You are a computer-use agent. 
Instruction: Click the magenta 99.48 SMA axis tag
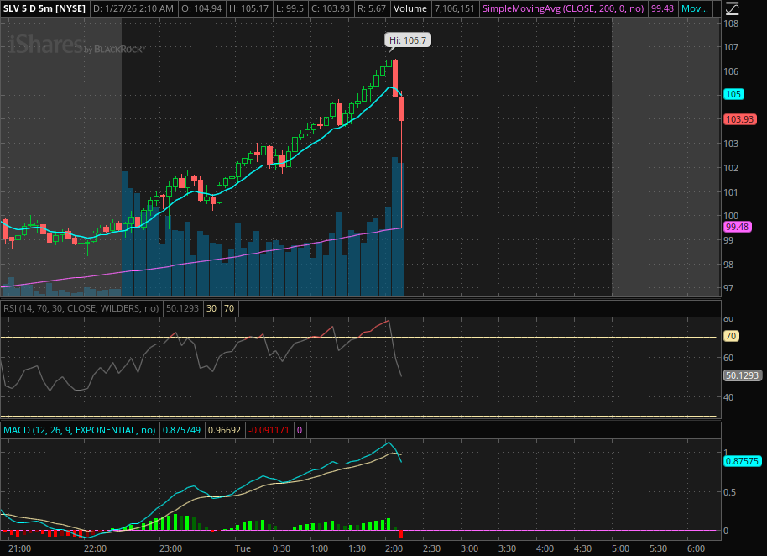737,227
